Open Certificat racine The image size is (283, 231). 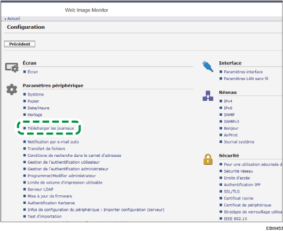tap(239, 198)
